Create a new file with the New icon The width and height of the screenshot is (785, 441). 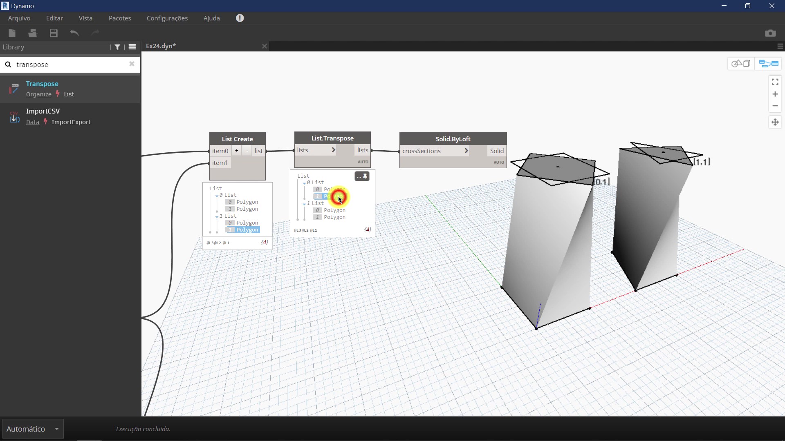[12, 33]
